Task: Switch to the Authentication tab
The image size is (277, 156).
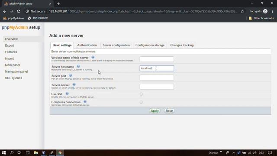Action: 87,45
